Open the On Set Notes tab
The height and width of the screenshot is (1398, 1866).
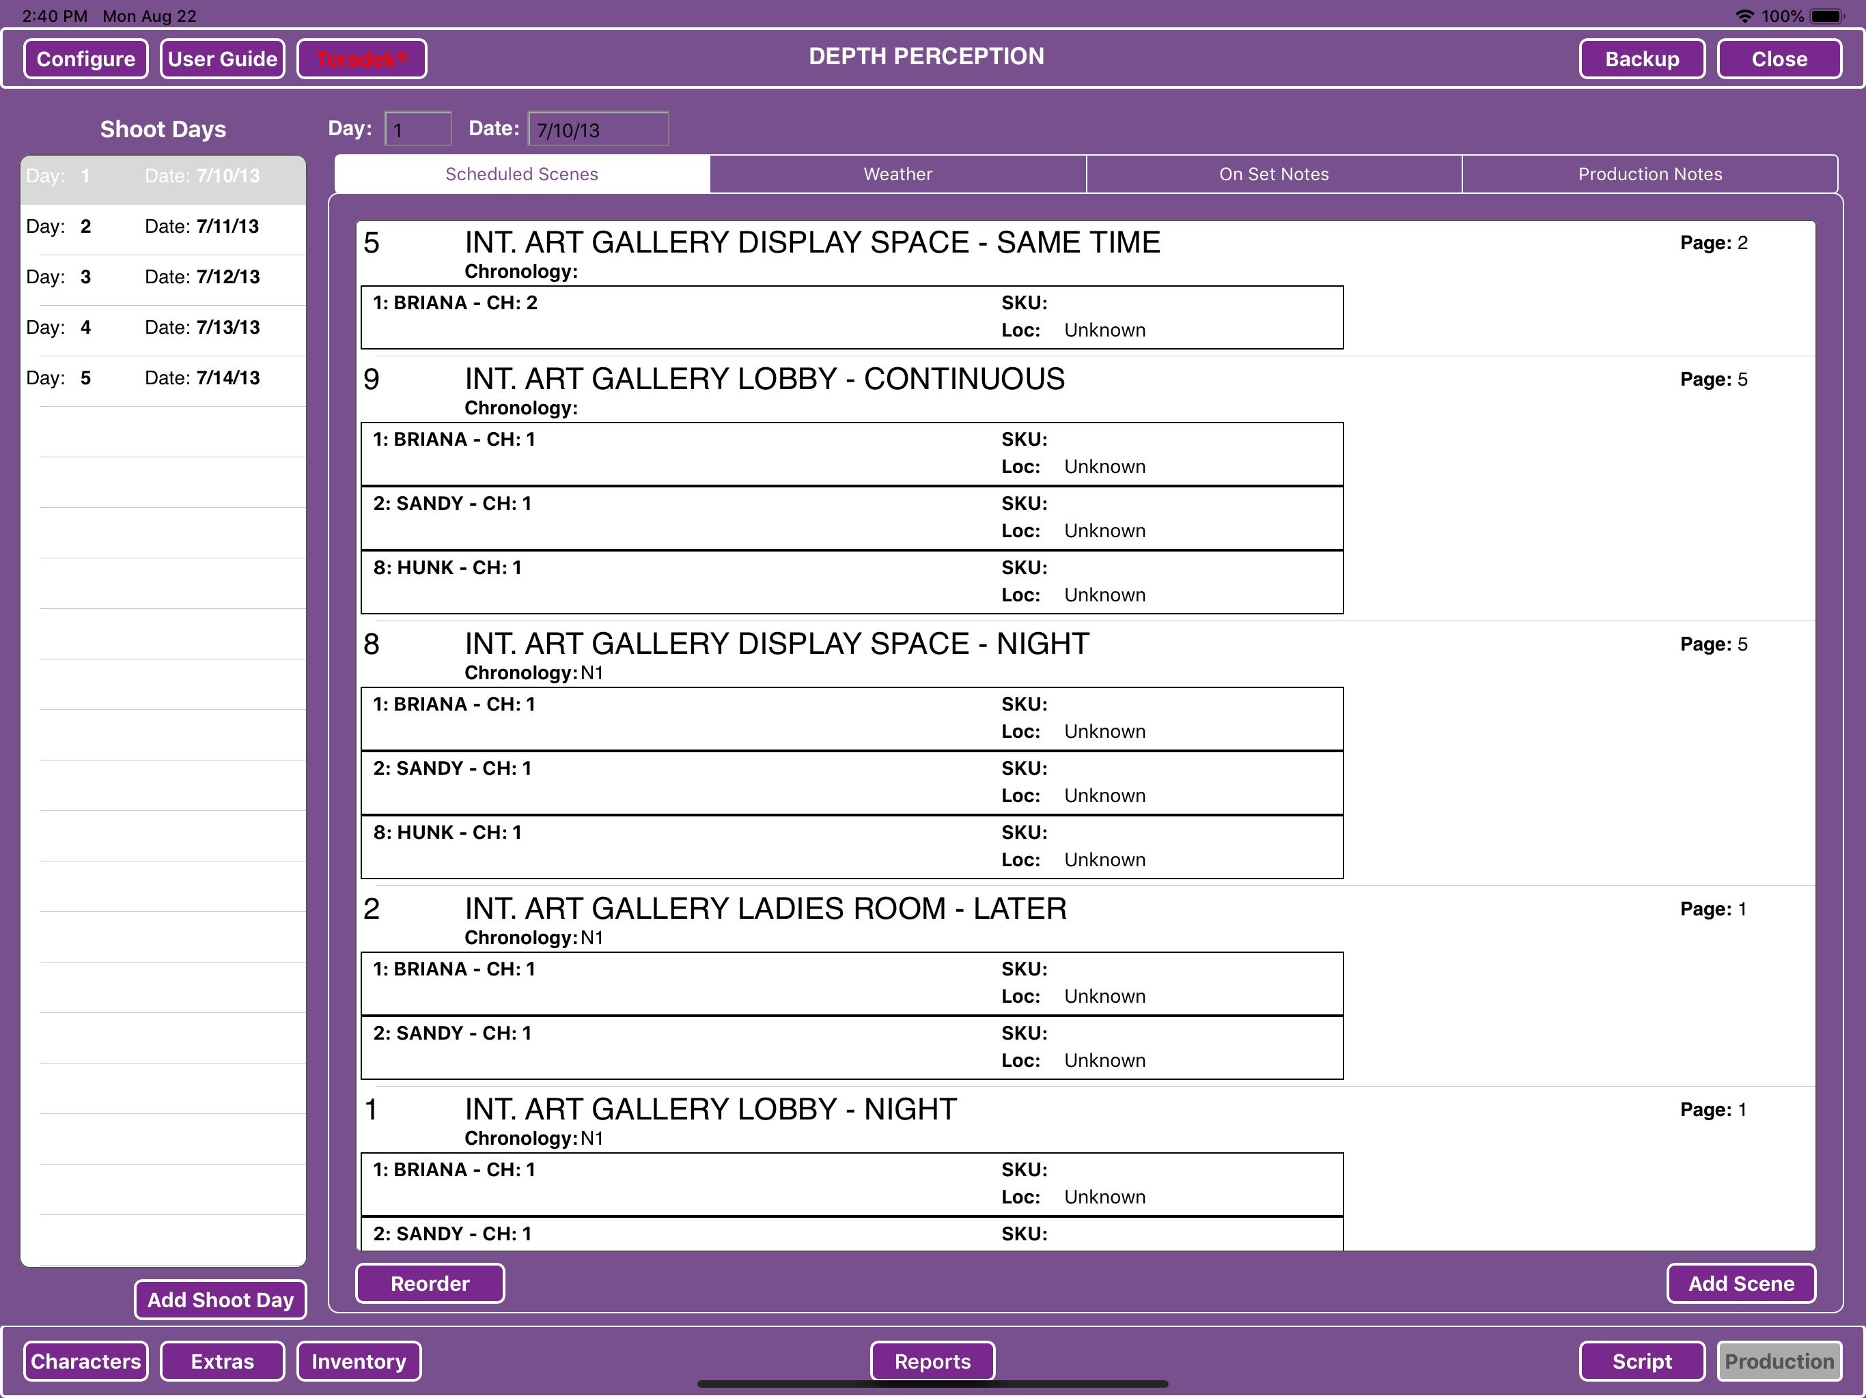1273,173
